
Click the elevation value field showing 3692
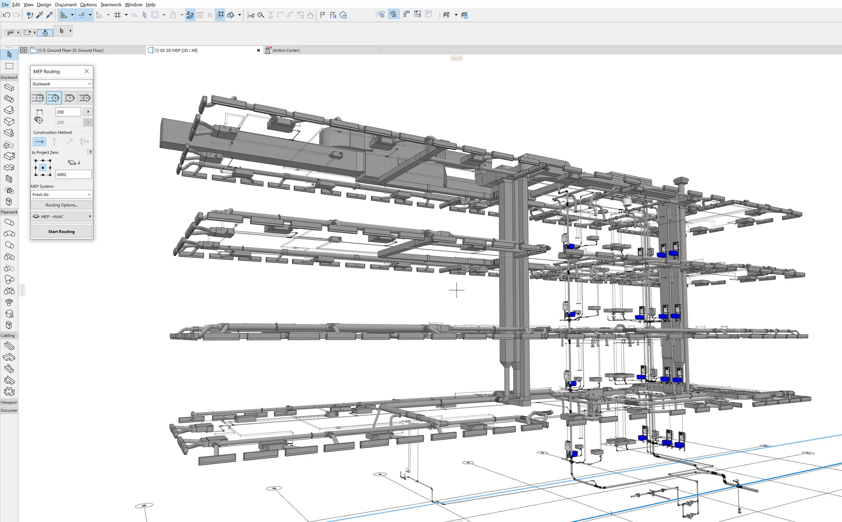pos(73,174)
